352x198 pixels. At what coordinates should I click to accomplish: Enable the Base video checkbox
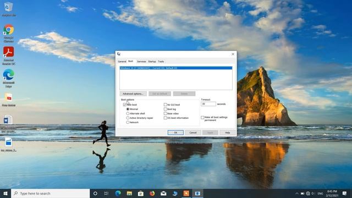pyautogui.click(x=166, y=114)
